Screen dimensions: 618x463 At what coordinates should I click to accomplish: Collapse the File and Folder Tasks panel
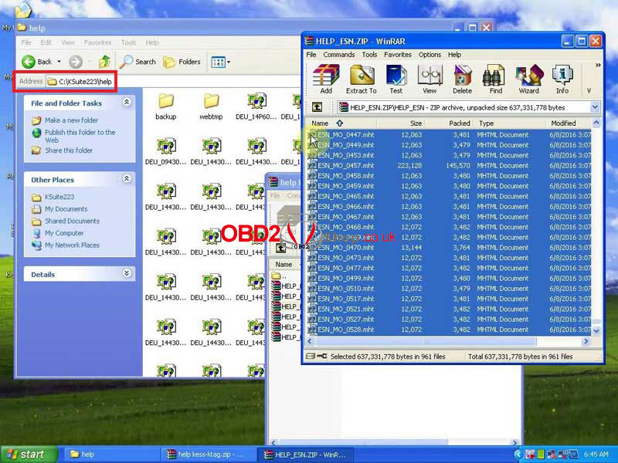[127, 103]
